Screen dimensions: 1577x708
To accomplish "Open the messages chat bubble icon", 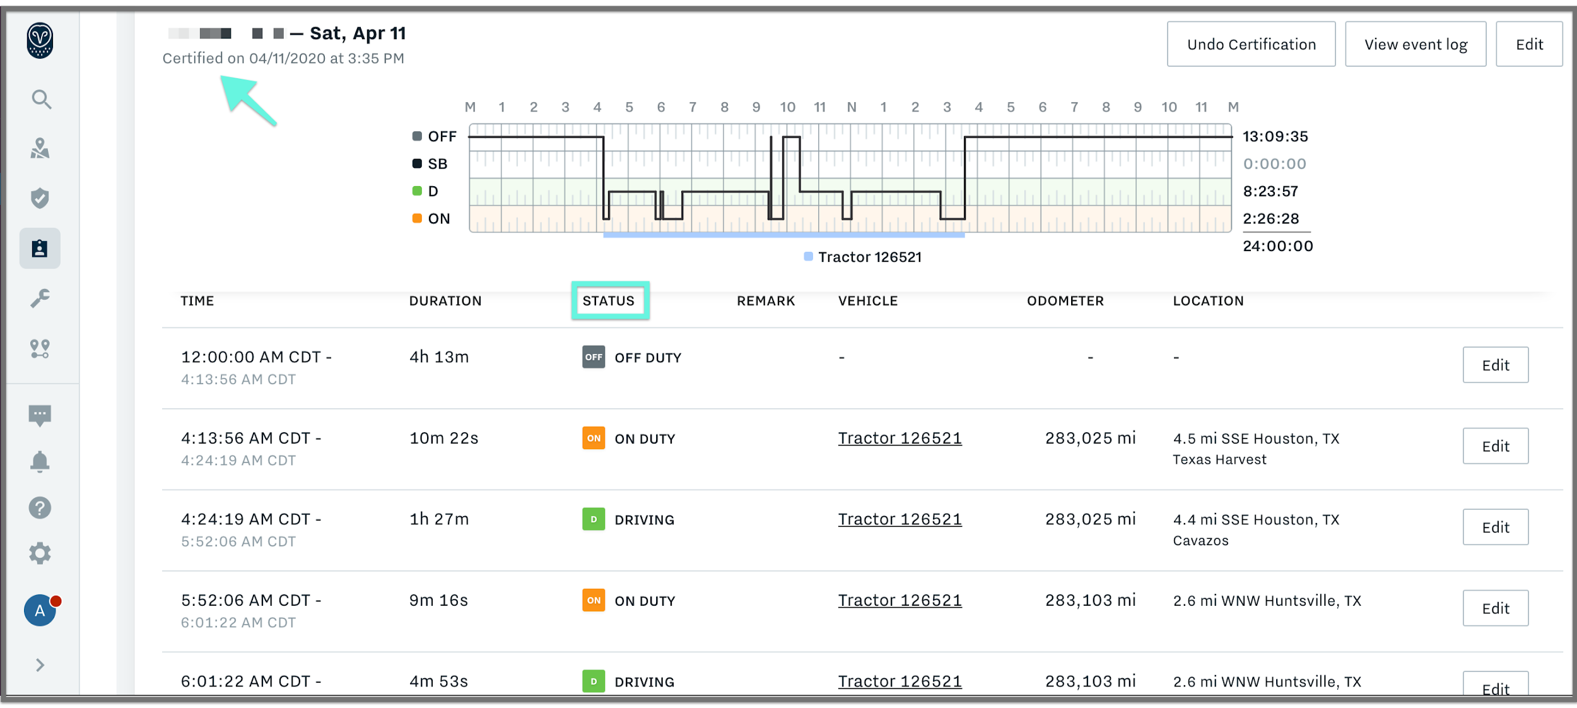I will tap(40, 415).
